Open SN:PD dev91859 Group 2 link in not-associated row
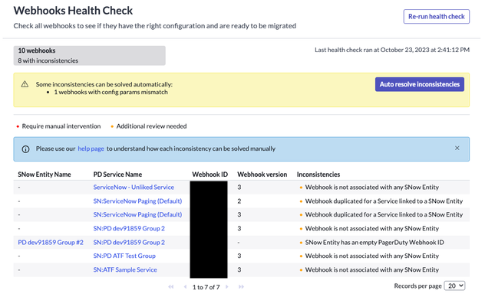Viewport: 485px width, 297px height. pyautogui.click(x=129, y=229)
